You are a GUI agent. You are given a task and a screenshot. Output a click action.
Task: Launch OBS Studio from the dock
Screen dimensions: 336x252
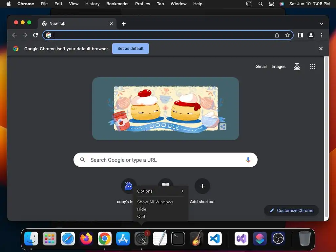[x=278, y=239]
